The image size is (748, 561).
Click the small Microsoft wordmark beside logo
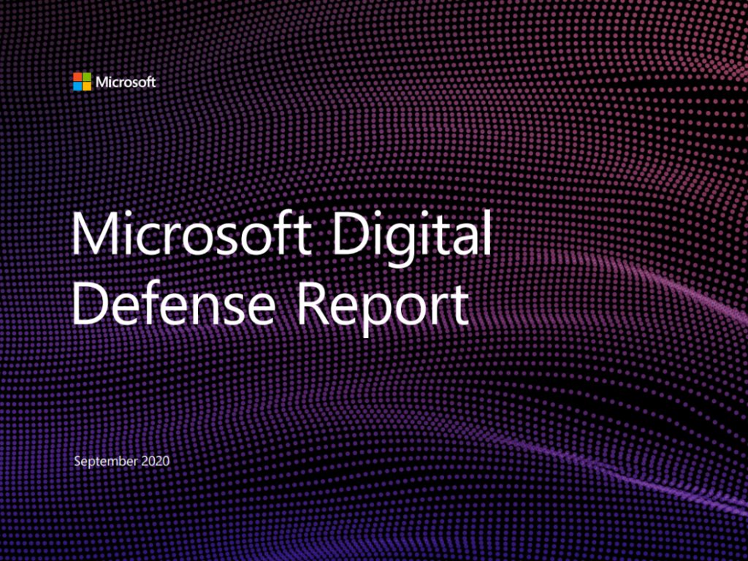(126, 82)
